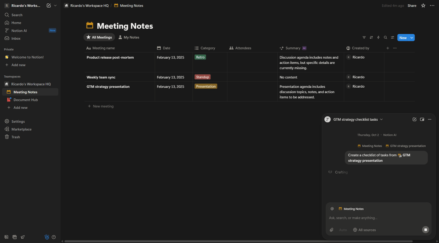Open GTM strategy presentation row
This screenshot has height=243, width=439.
(108, 86)
